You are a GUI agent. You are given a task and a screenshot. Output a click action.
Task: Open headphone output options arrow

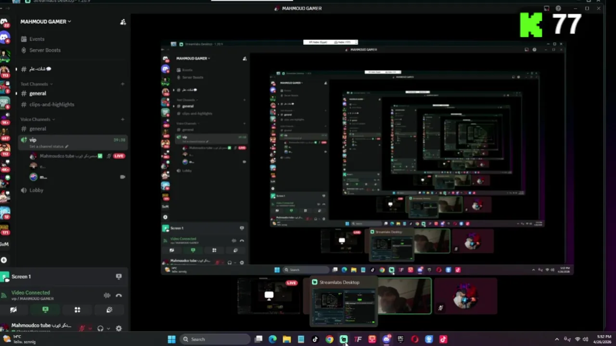[x=108, y=329]
